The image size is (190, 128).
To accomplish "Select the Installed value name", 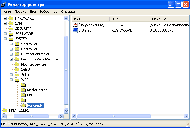I will (x=85, y=30).
